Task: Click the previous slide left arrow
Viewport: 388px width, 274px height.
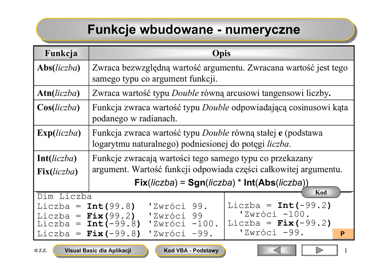Action: click(x=277, y=250)
